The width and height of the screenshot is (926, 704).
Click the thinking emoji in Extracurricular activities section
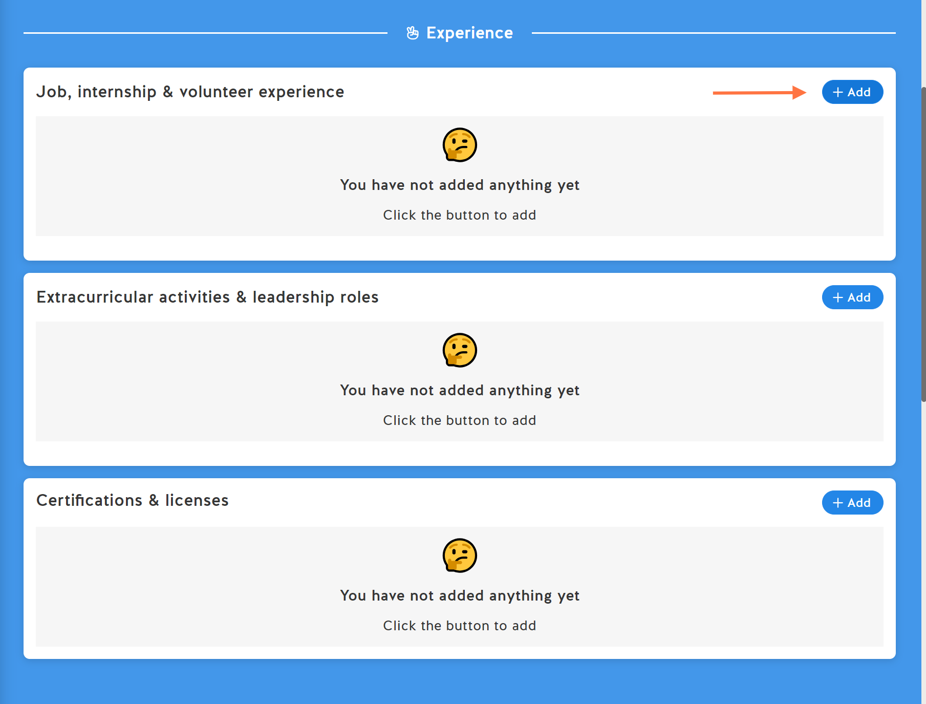click(x=460, y=350)
